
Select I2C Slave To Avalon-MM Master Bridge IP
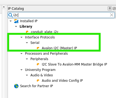[x=74, y=64]
